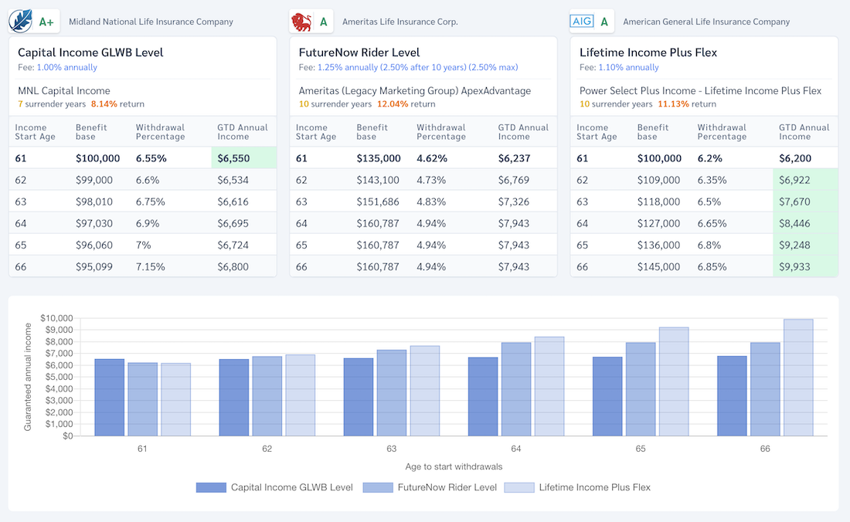Viewport: 850px width, 522px height.
Task: Click Power Select Plus Income product name
Action: click(x=700, y=91)
